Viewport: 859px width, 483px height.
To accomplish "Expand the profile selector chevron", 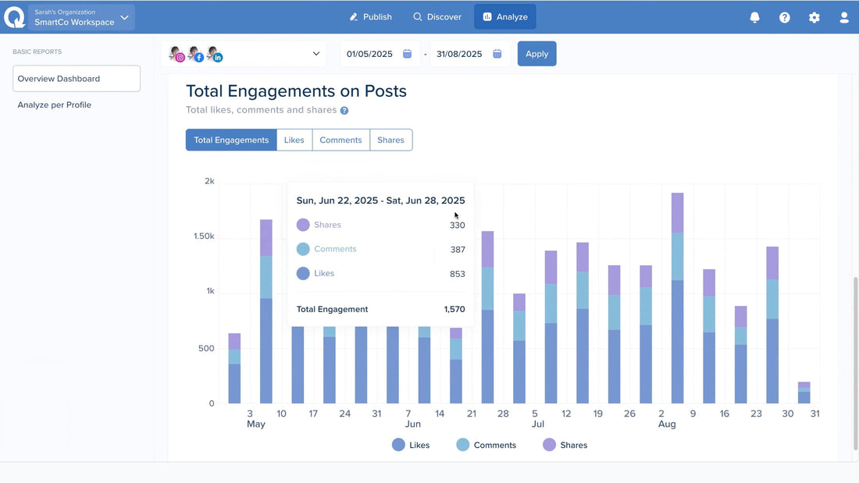I will 316,54.
